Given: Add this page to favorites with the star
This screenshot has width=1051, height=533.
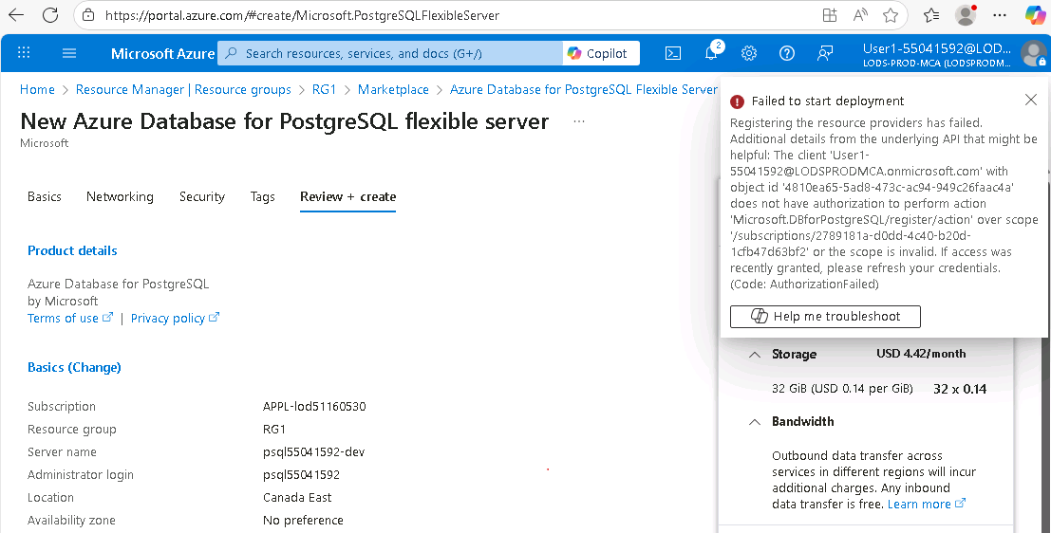Looking at the screenshot, I should coord(891,15).
